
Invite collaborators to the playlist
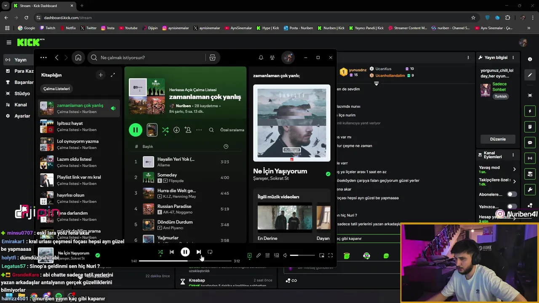click(188, 130)
